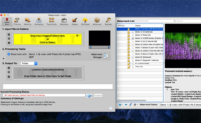Show output info with i icon

point(9,77)
